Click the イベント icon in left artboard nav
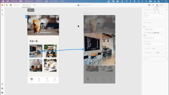This screenshot has height=95, width=169. (55, 79)
